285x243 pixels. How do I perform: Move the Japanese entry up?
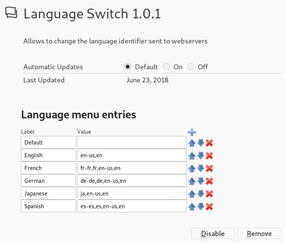click(x=191, y=194)
